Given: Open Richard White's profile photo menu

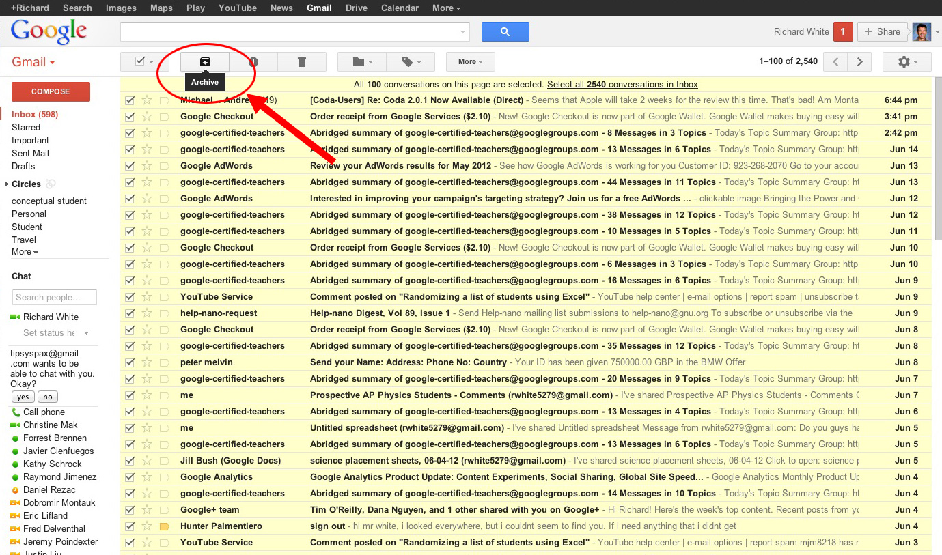Looking at the screenshot, I should click(x=921, y=31).
